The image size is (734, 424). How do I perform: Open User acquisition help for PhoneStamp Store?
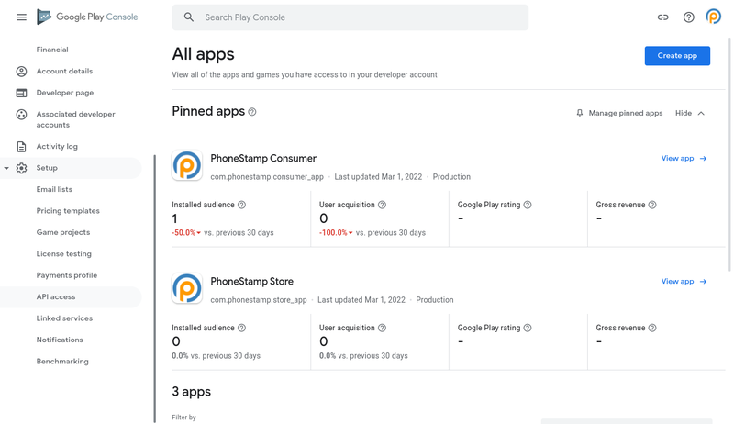(x=382, y=328)
